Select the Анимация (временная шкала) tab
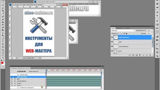The width and height of the screenshot is (160, 90). tap(20, 68)
